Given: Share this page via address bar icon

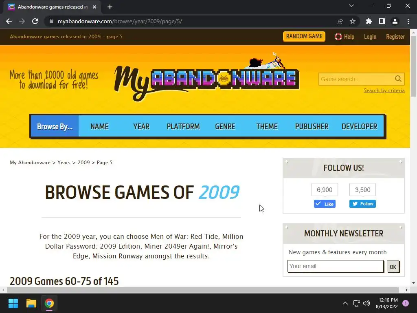Looking at the screenshot, I should tap(340, 21).
